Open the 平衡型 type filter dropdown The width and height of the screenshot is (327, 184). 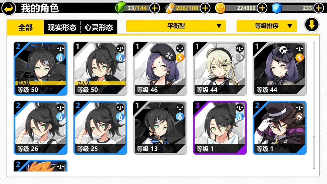[176, 26]
